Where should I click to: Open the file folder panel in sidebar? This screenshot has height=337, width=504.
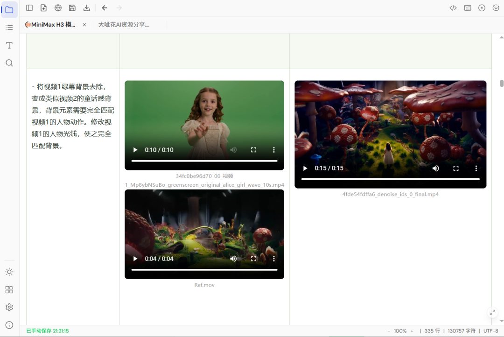tap(9, 10)
